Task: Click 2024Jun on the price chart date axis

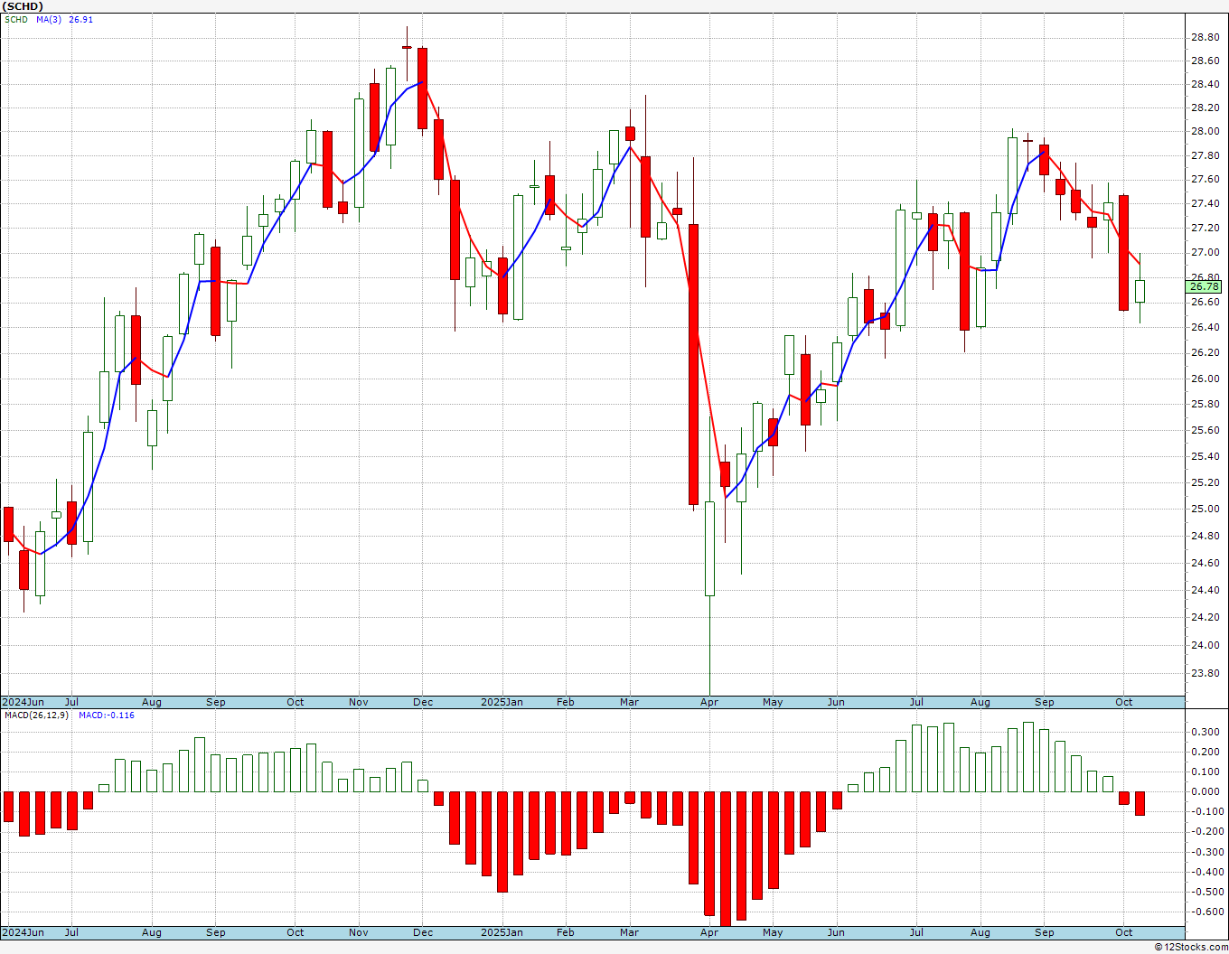Action: point(23,702)
